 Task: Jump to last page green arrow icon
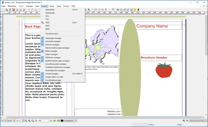[x=58, y=121]
